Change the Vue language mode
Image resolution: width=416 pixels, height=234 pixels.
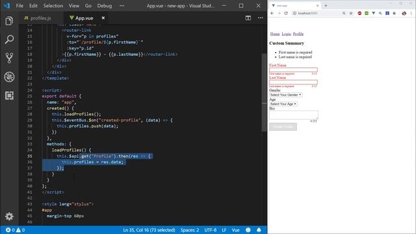(235, 230)
